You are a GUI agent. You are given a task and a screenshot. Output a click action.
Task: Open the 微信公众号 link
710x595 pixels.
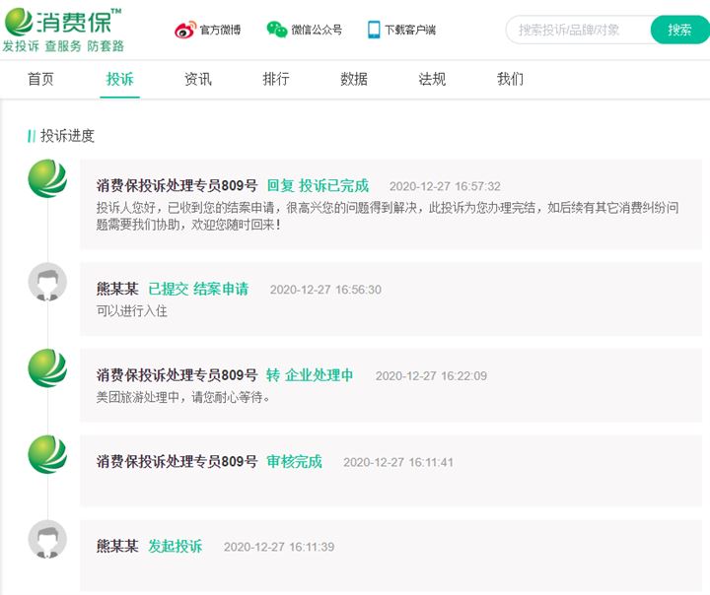click(x=317, y=31)
